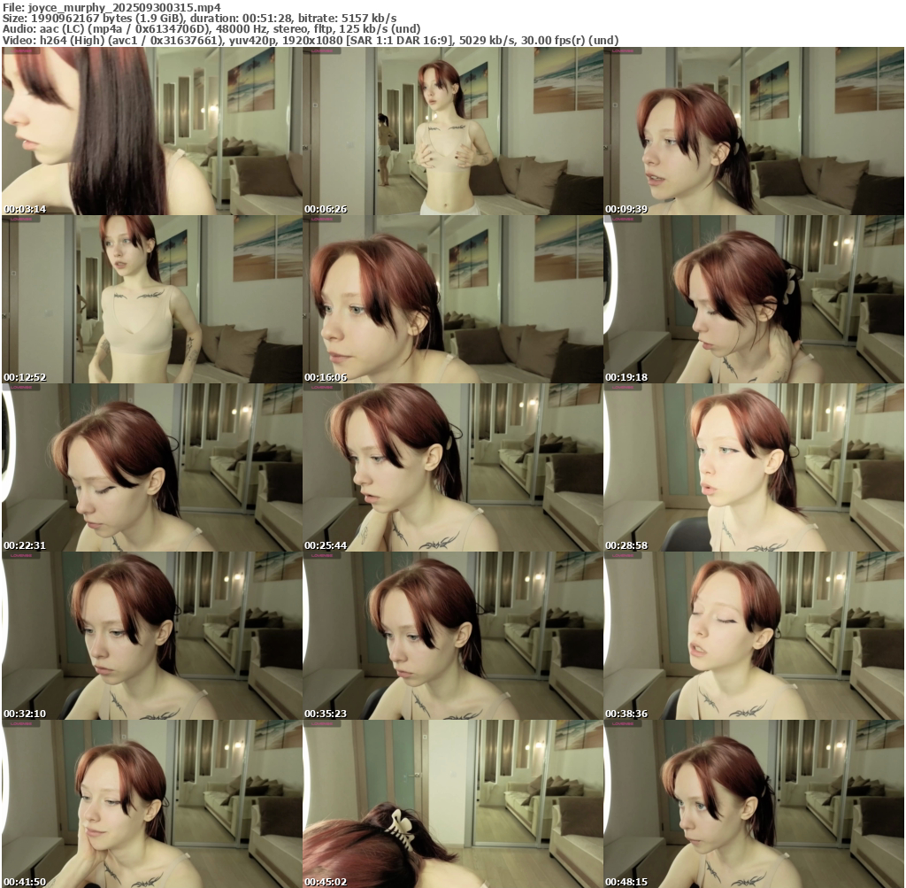The width and height of the screenshot is (906, 888).
Task: Select the thumbnail frame at 00:03:14
Action: click(152, 131)
